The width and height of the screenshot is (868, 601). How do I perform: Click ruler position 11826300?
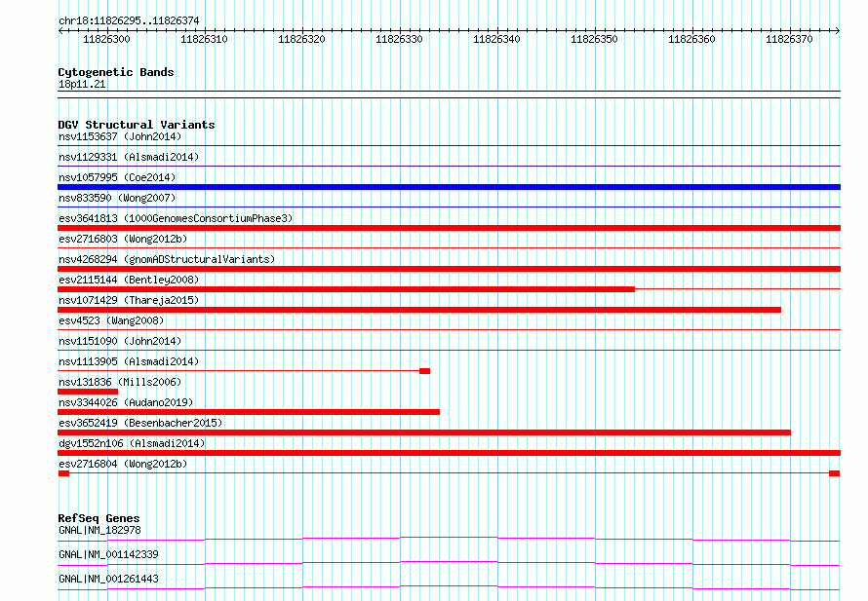coord(106,39)
